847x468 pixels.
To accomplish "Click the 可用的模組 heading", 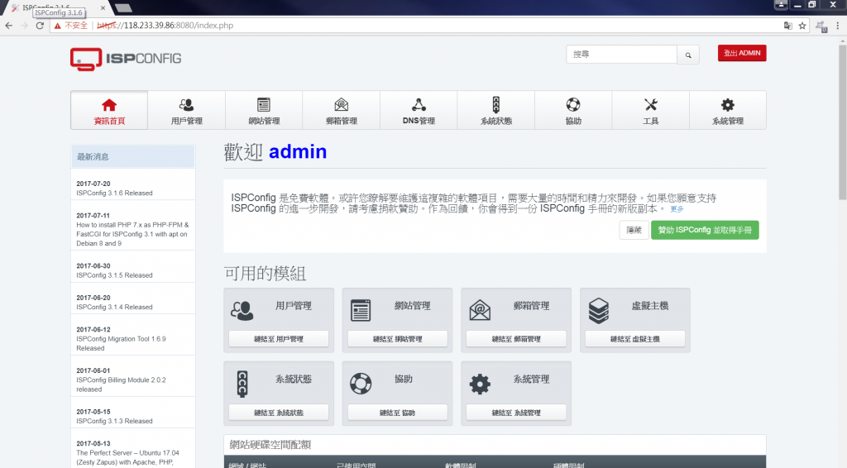I will point(265,273).
